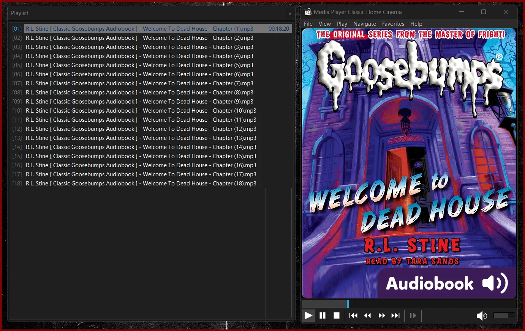Click the 00:18:20 duration of track 01

coord(279,29)
